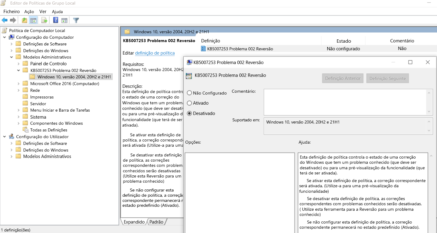
Task: Expand the Microsoft Office 2016 (Computador) node
Action: [19, 84]
